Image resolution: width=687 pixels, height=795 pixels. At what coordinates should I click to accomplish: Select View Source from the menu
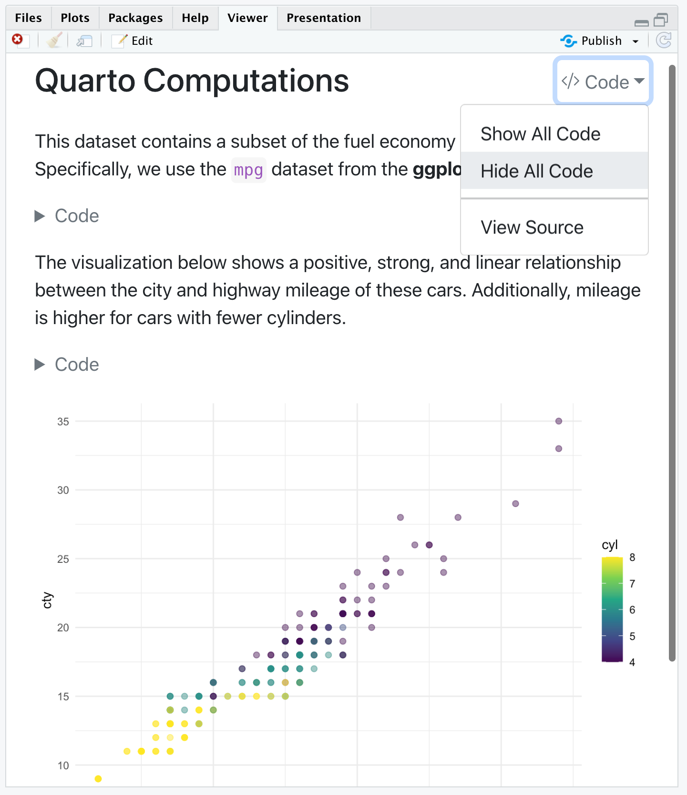coord(532,227)
